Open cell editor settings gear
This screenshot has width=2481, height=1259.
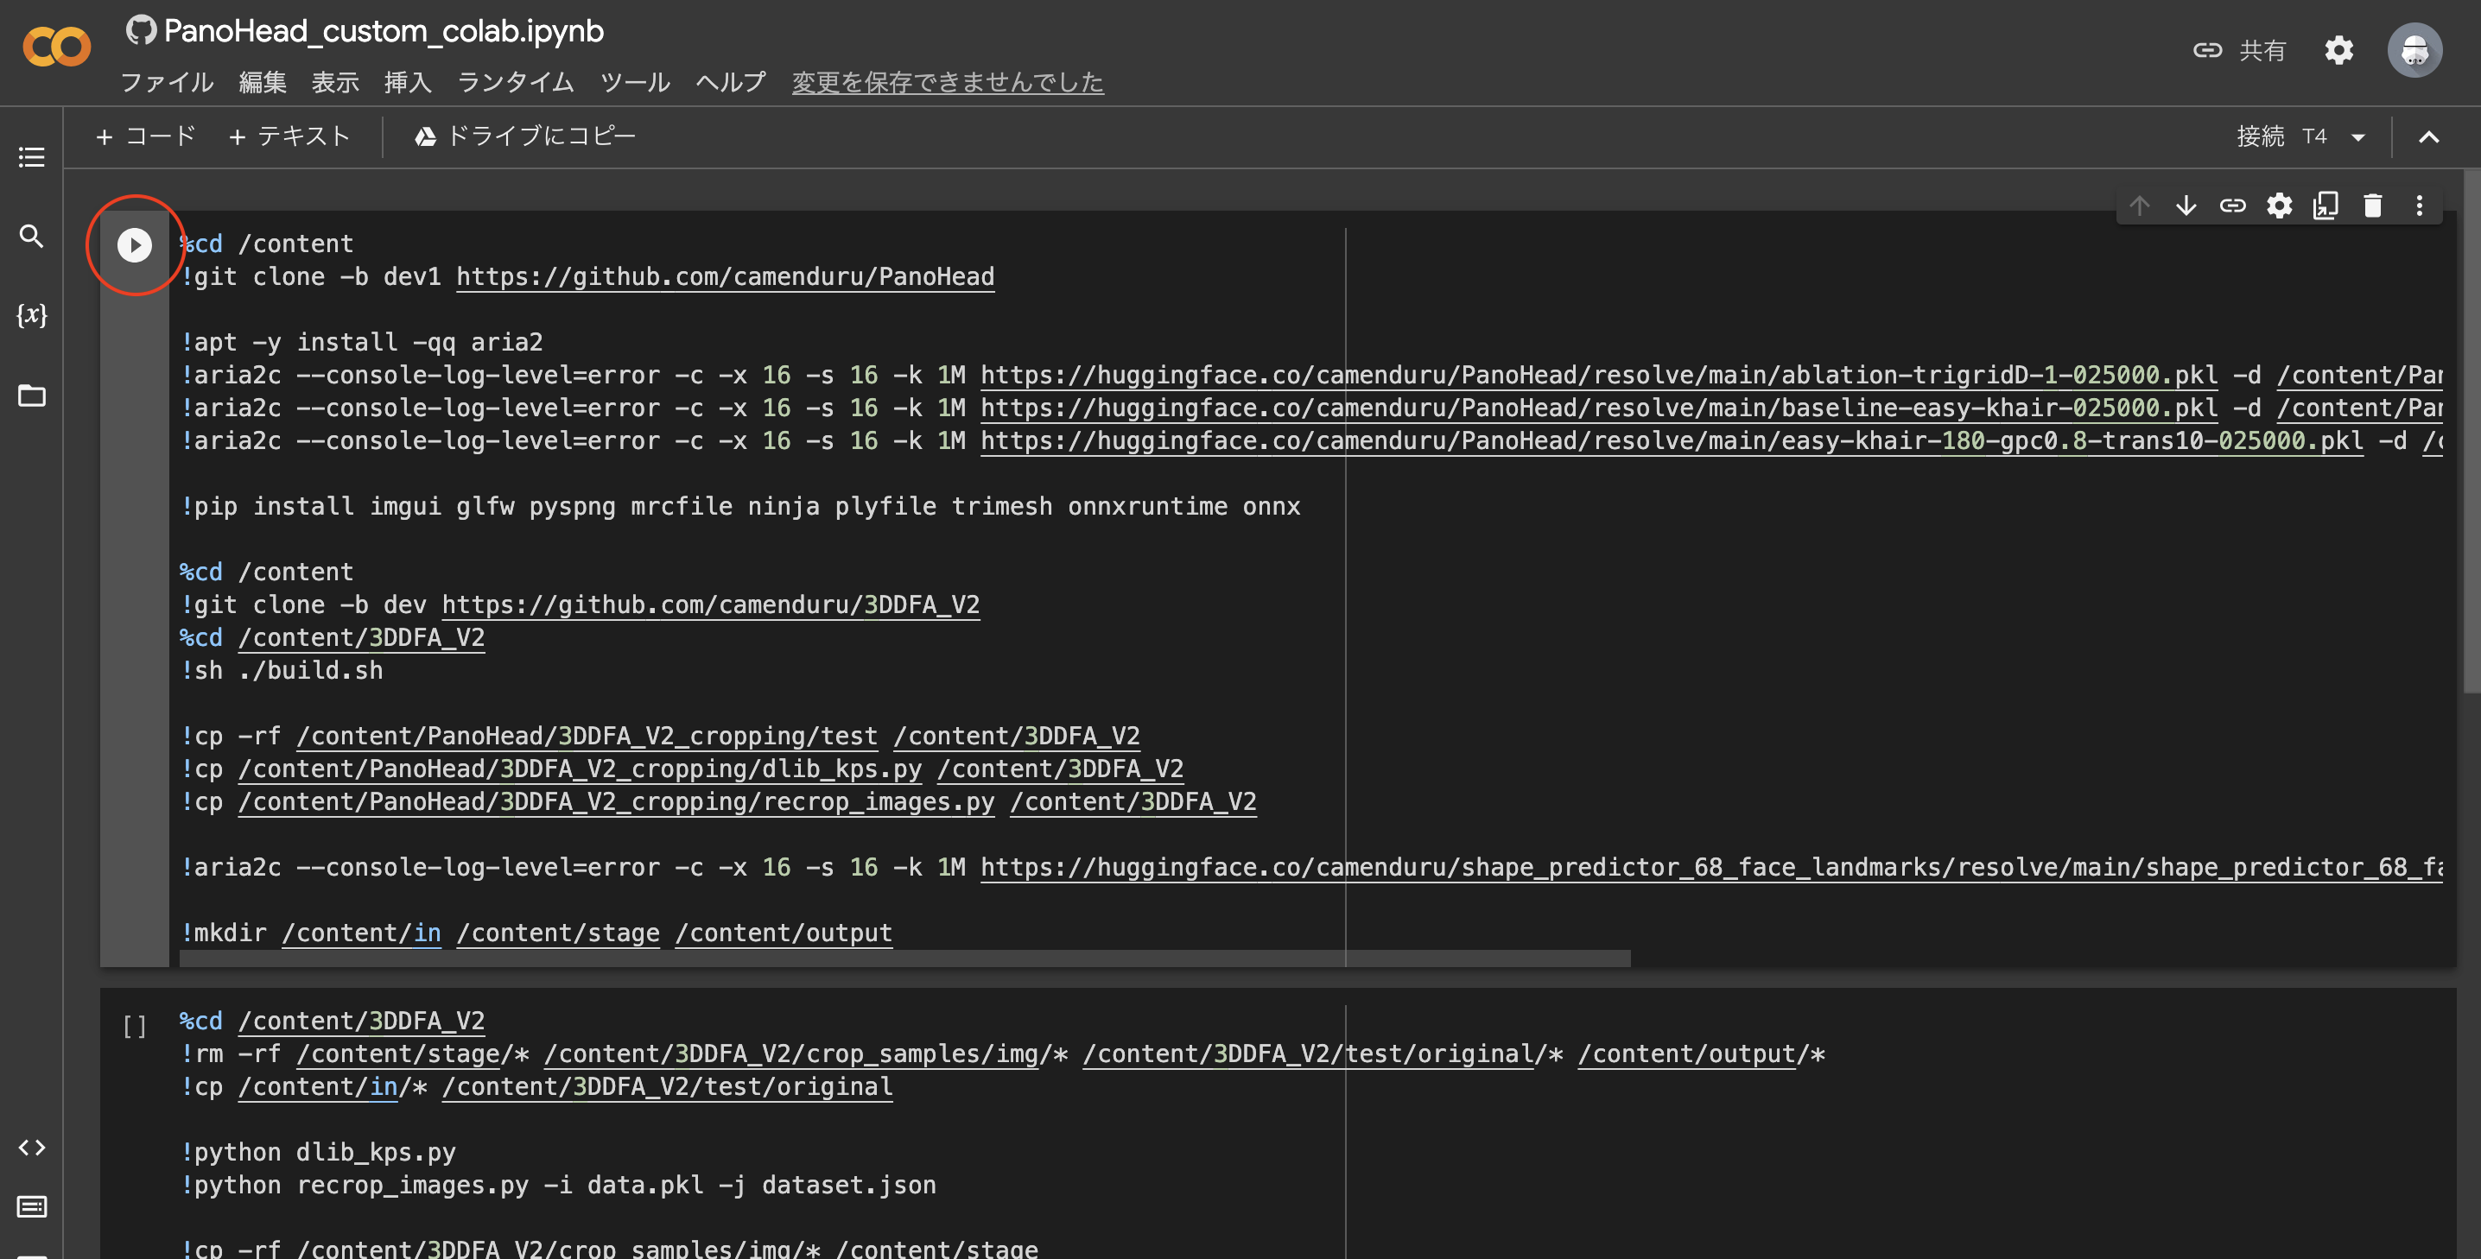pos(2279,205)
